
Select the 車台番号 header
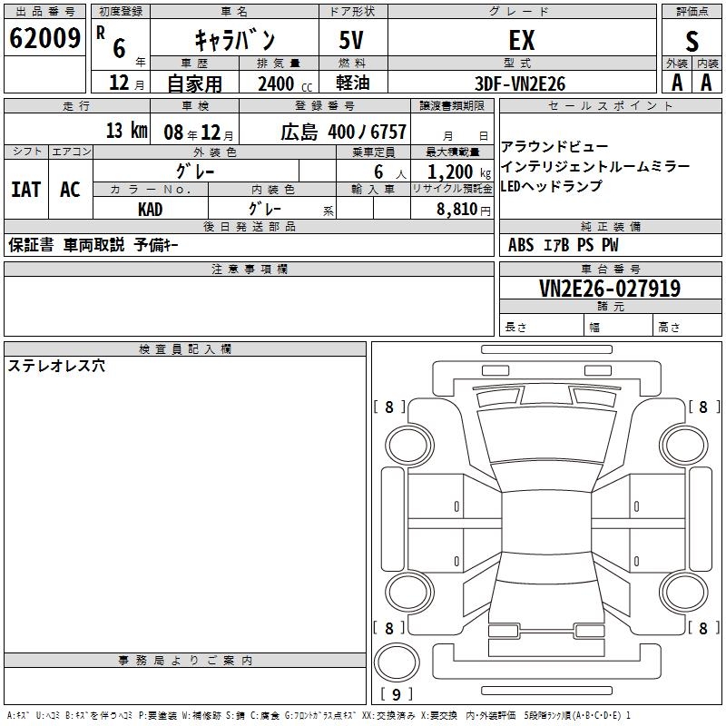pos(610,269)
